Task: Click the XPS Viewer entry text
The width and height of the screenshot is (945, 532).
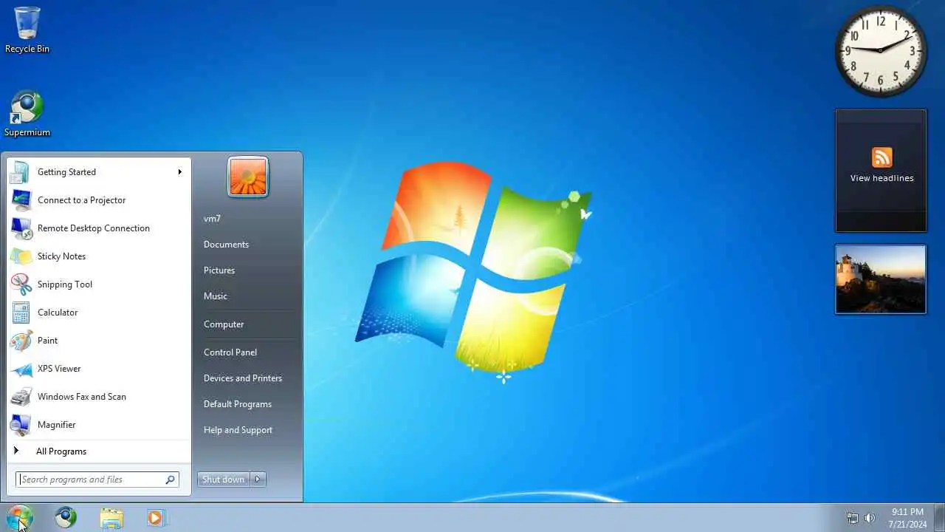Action: 59,369
